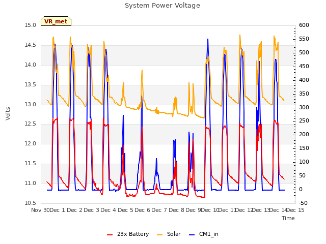Click the red 23x Battery legend swatch
The image size is (326, 244).
pyautogui.click(x=110, y=235)
